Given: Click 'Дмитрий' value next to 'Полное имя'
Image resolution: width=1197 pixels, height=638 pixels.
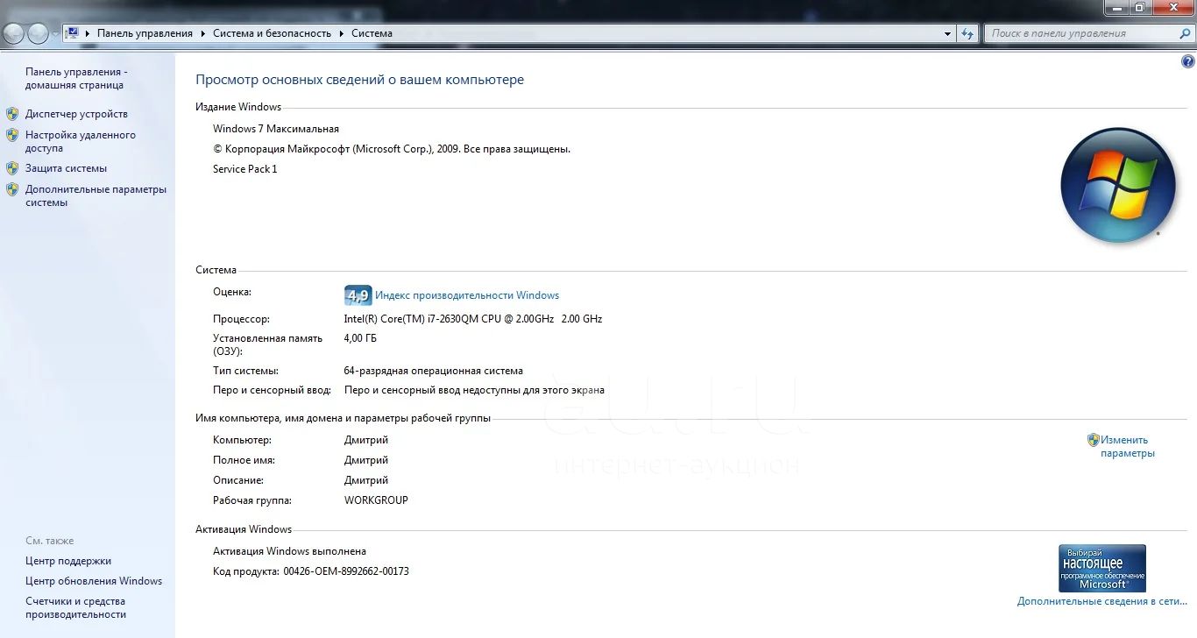Looking at the screenshot, I should [366, 460].
